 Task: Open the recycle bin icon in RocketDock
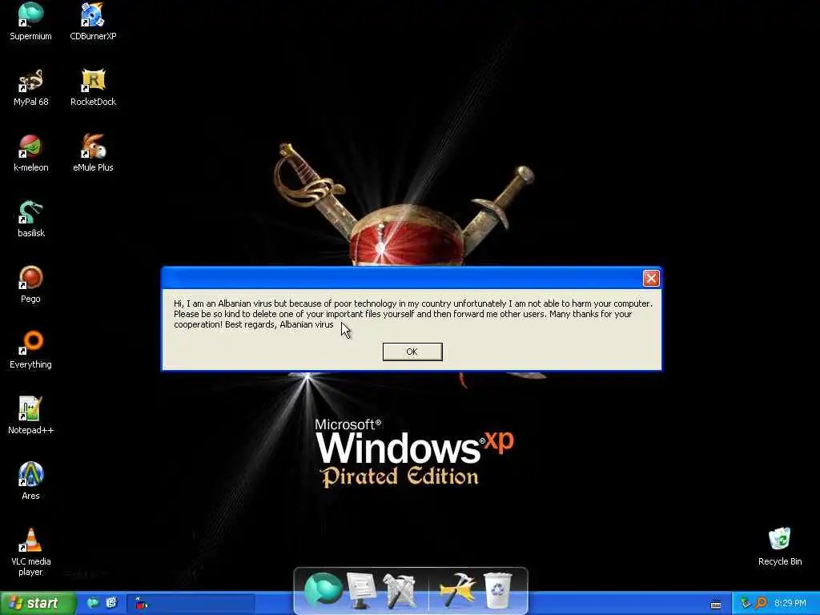tap(498, 591)
